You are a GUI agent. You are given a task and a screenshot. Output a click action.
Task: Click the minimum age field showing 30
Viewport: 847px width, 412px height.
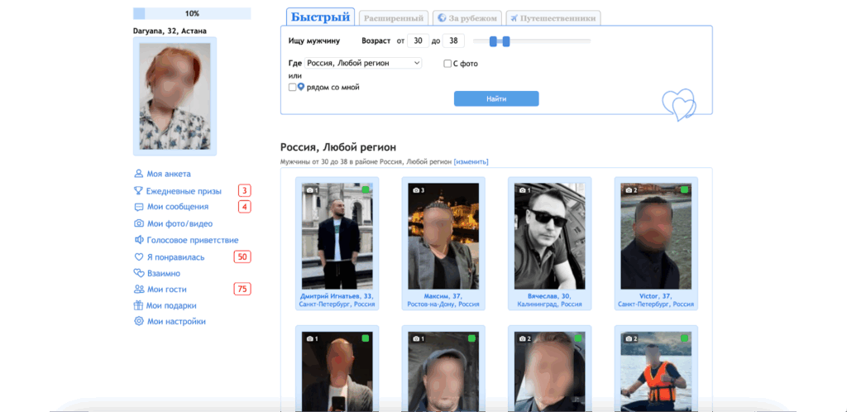[x=418, y=41]
